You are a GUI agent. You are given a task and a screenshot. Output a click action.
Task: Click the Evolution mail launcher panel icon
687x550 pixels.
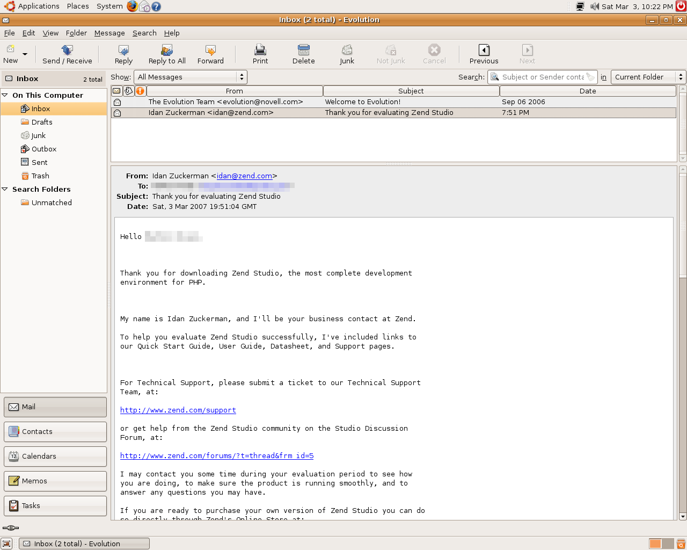click(144, 6)
